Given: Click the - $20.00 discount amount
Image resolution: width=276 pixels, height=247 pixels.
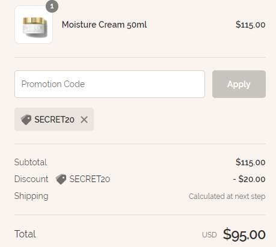Looking at the screenshot, I should click(249, 179).
